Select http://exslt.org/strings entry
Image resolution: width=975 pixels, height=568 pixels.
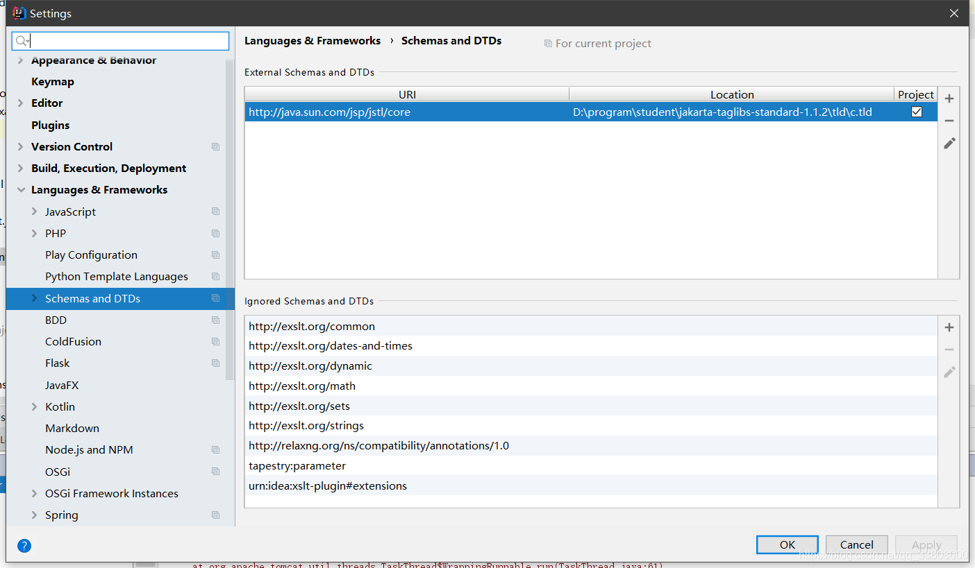tap(591, 425)
